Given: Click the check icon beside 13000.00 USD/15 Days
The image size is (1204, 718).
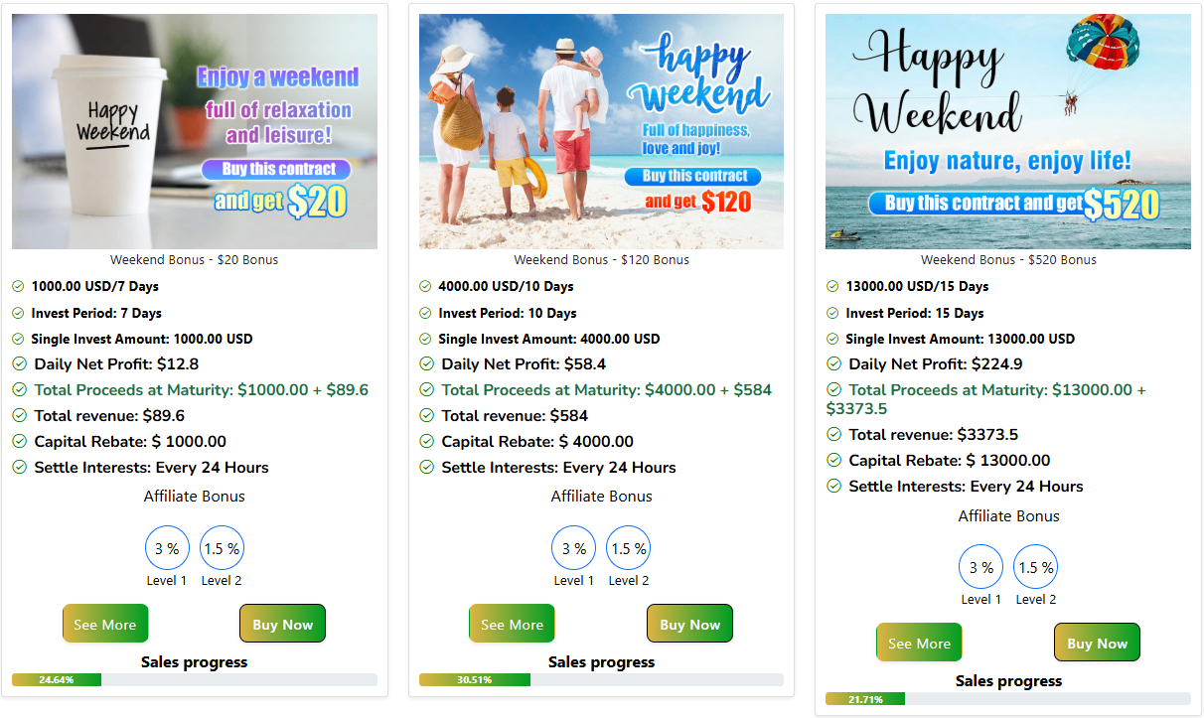Looking at the screenshot, I should point(832,286).
